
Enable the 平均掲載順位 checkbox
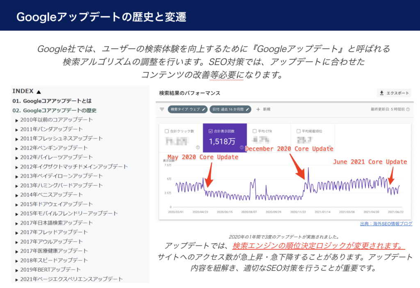click(299, 131)
